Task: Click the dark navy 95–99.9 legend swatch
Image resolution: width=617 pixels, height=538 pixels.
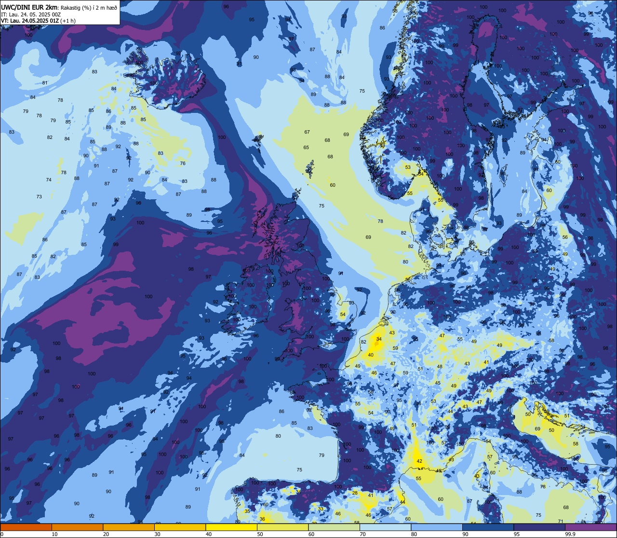Action: [x=539, y=527]
